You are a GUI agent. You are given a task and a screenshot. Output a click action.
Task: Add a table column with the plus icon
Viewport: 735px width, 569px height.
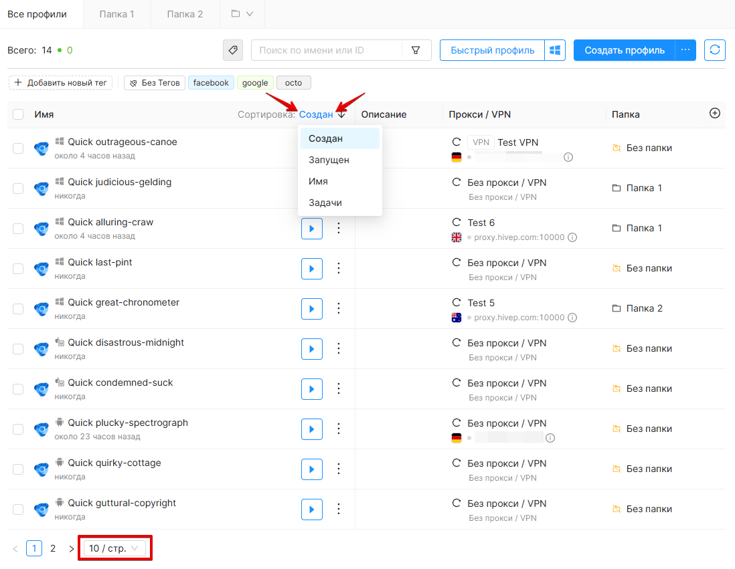715,113
